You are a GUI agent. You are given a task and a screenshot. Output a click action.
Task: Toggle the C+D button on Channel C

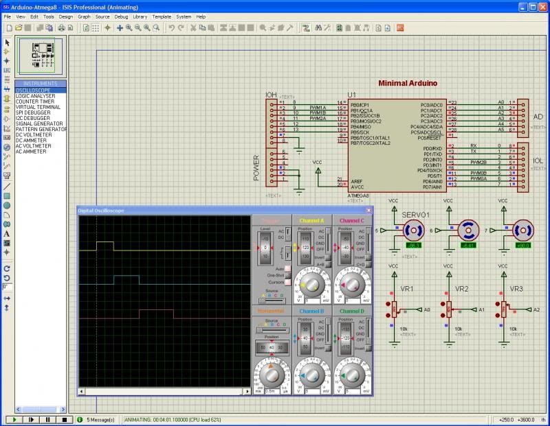pos(368,265)
